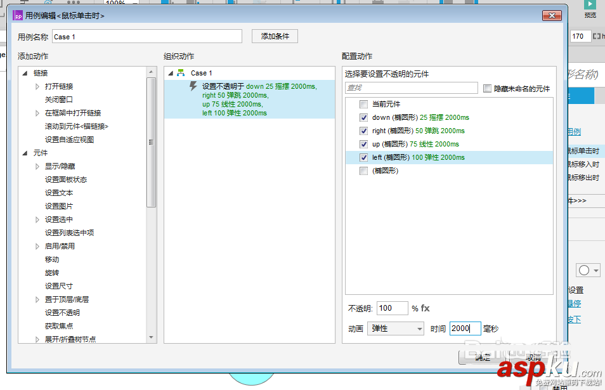605x390 pixels.
Task: Click the 添加条件 button
Action: pyautogui.click(x=274, y=36)
